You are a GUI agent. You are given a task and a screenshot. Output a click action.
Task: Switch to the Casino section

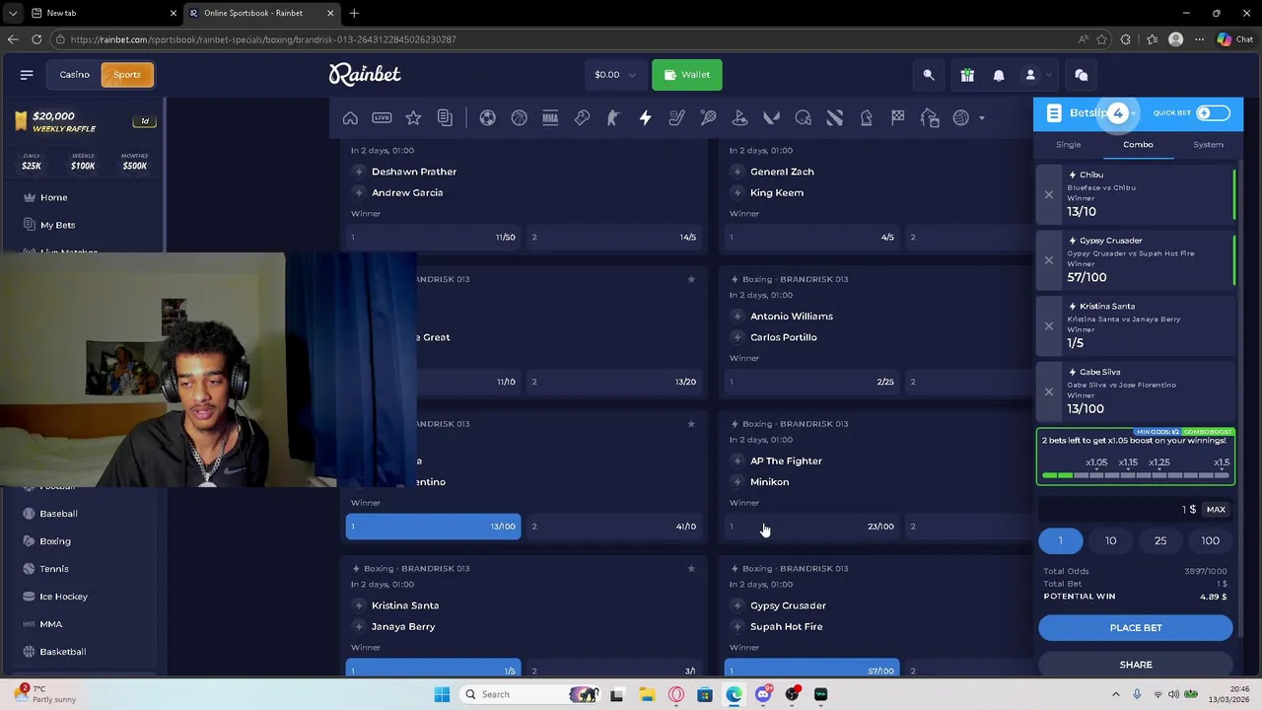pos(74,75)
